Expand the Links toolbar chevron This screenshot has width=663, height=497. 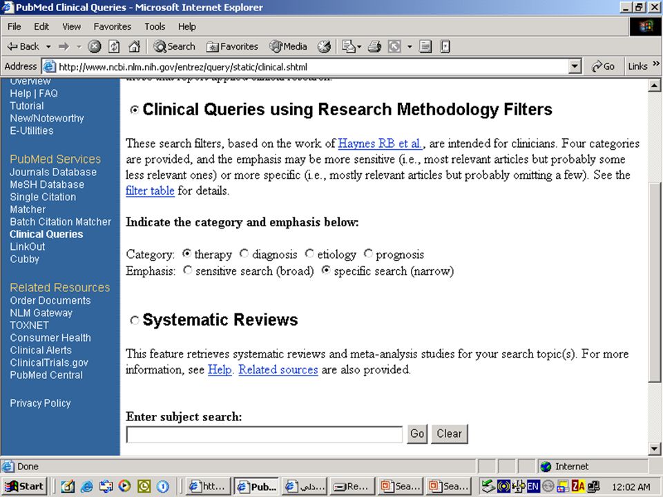click(656, 64)
